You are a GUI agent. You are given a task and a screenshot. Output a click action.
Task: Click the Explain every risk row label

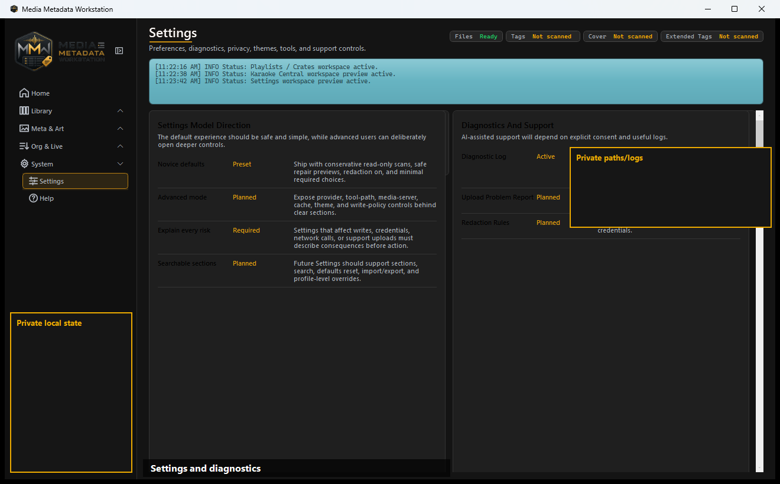184,230
